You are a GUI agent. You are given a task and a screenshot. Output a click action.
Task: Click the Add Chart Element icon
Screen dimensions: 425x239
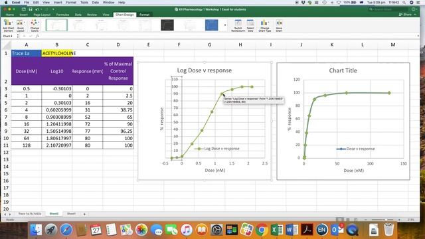[x=8, y=25]
